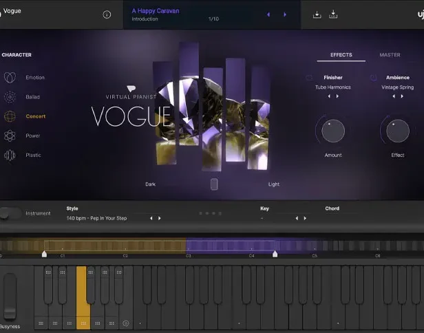Select next Ambience mode arrow
Image resolution: width=424 pixels, height=333 pixels.
(402, 96)
